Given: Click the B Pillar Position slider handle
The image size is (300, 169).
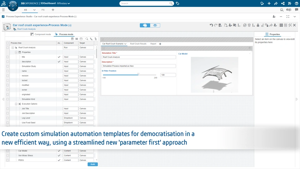Looking at the screenshot, I should [x=138, y=74].
